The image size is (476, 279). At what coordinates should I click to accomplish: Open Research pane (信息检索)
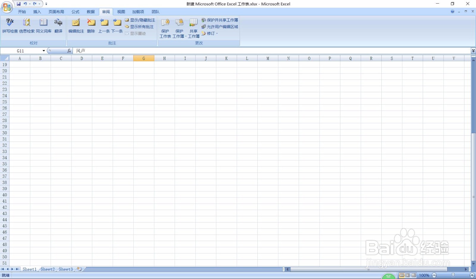[27, 26]
